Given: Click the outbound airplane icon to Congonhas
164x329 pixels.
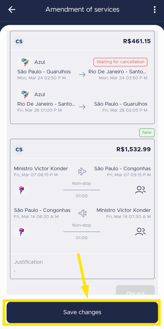Looking at the screenshot, I should click(x=82, y=171).
